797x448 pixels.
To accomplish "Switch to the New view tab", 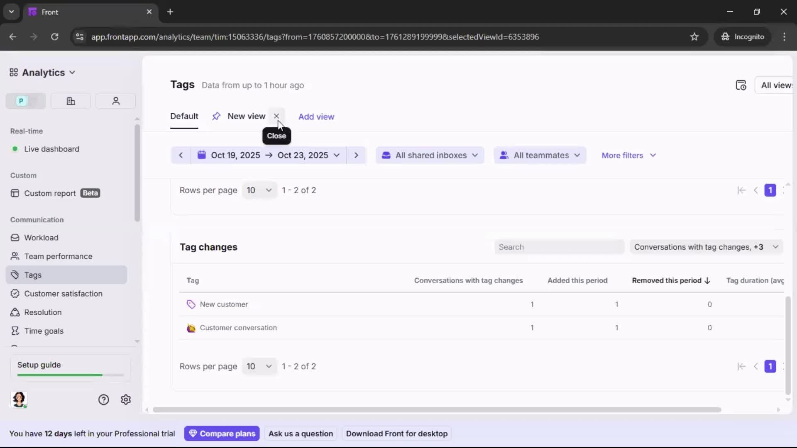I will (247, 117).
